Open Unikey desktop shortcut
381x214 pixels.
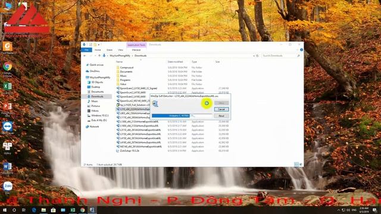click(x=7, y=148)
